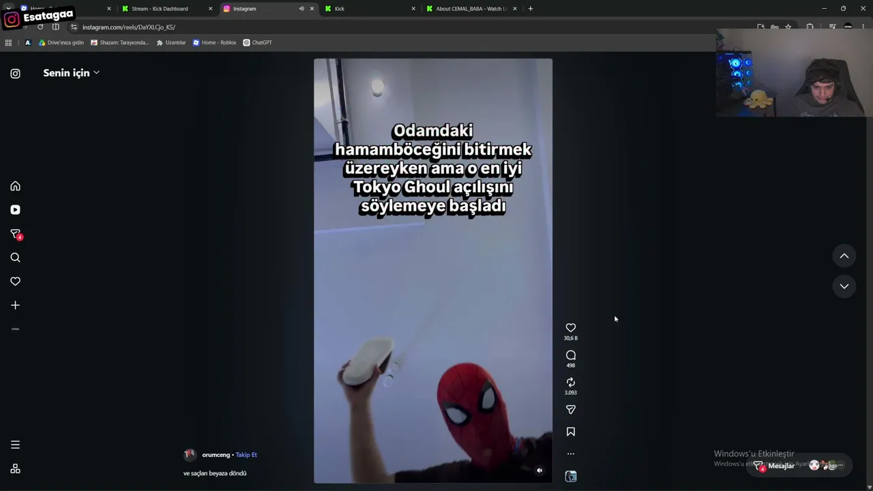Screen dimensions: 873x491
Task: Open the orumceng profile link
Action: [216, 455]
